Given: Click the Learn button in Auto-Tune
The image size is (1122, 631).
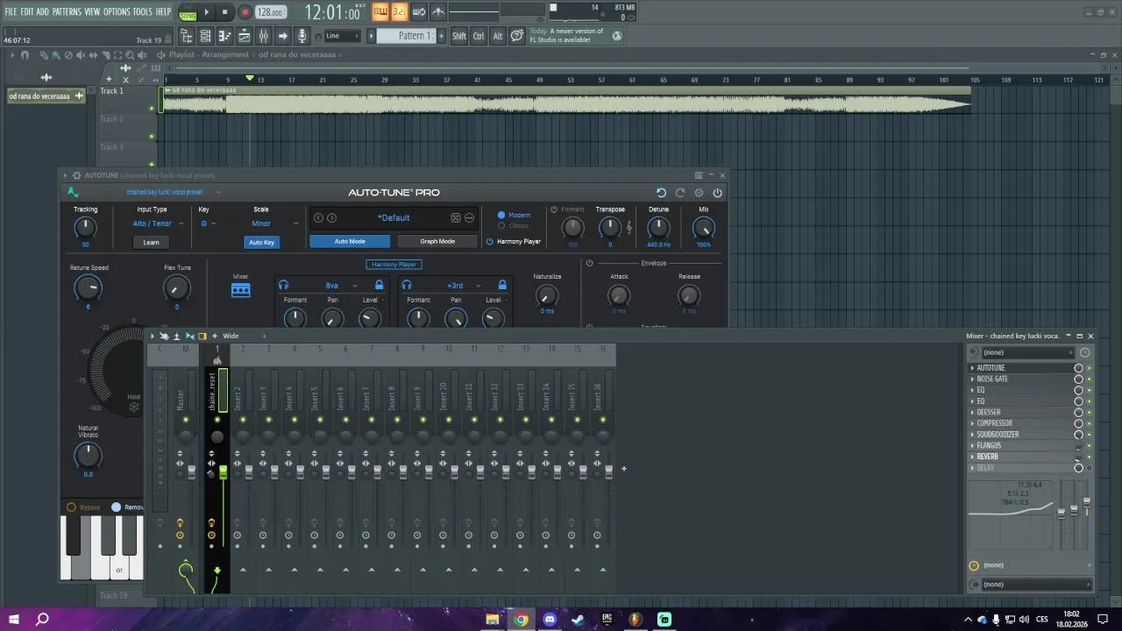Looking at the screenshot, I should tap(151, 242).
